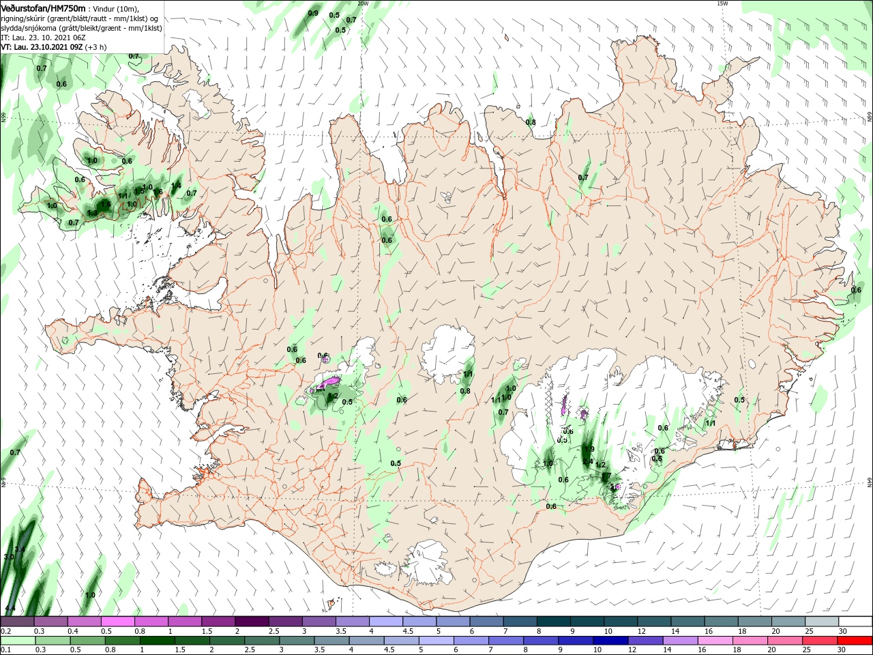Image resolution: width=873 pixels, height=655 pixels.
Task: Click the 0.8 rainfall label on the north coast
Action: pos(531,123)
